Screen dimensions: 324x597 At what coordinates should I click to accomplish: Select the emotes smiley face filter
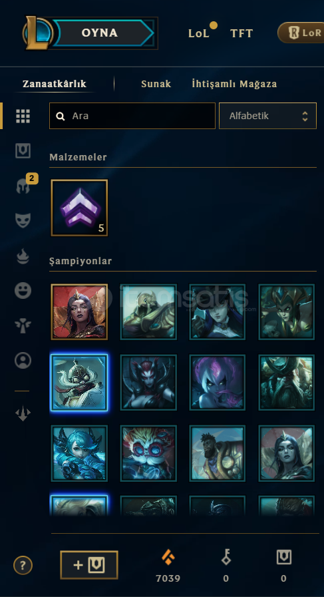coord(23,290)
